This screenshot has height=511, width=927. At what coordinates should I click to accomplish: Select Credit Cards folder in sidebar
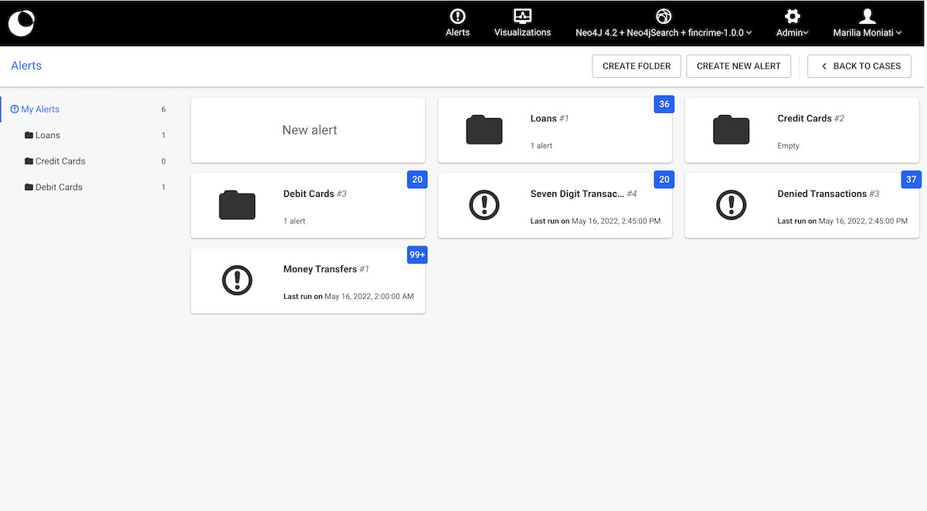tap(59, 161)
